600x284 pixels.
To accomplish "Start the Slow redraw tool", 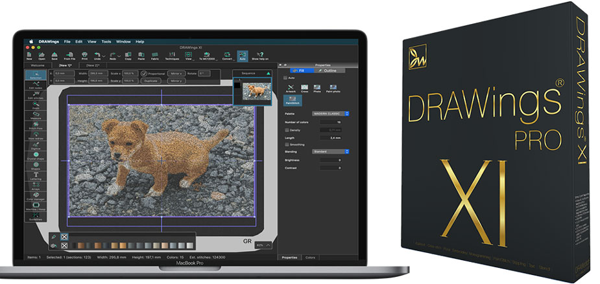I will pos(36,137).
